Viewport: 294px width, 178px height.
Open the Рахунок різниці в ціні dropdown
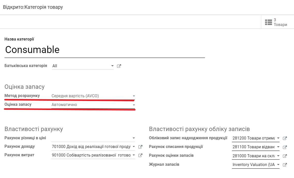pyautogui.click(x=134, y=138)
